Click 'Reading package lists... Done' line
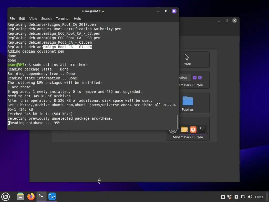269x202 pixels. pos(38,69)
